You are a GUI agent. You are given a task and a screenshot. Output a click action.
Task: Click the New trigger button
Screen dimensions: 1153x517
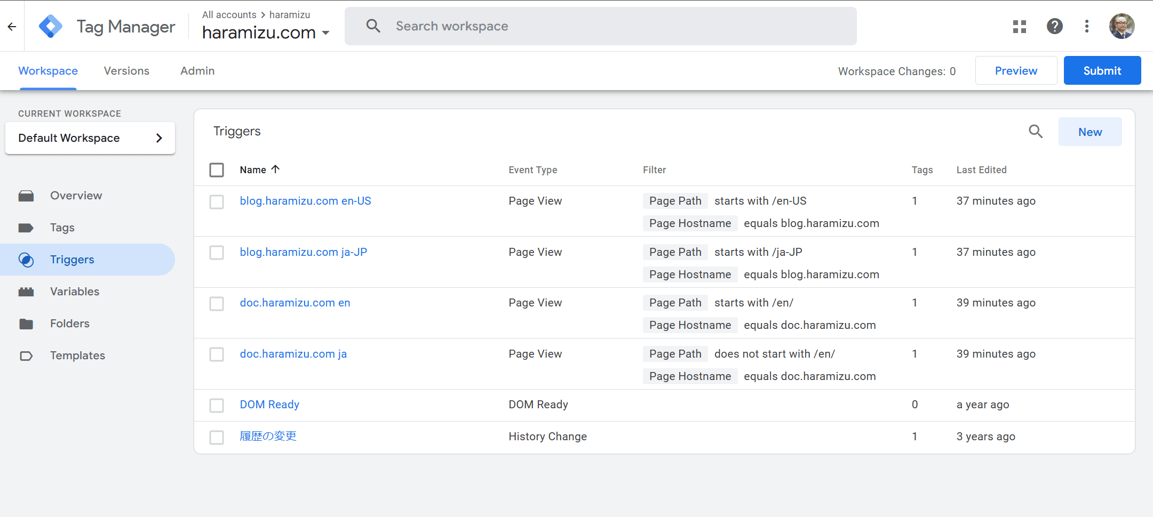(x=1090, y=132)
